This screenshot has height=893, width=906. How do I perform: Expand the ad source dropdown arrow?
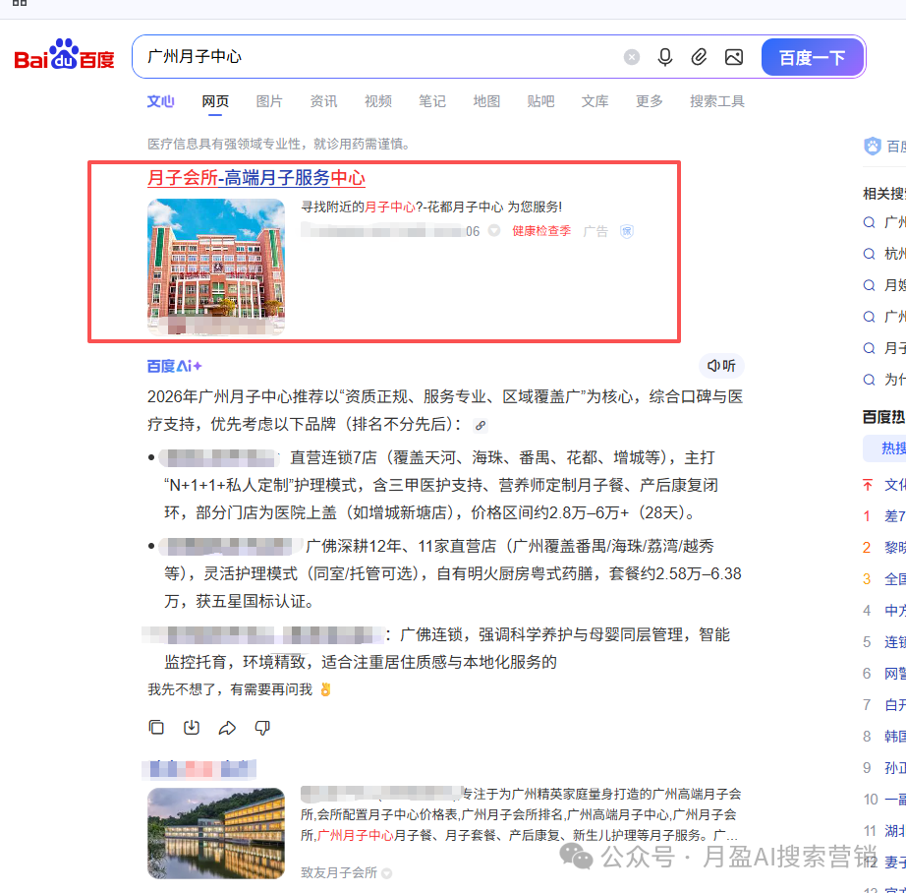point(494,231)
